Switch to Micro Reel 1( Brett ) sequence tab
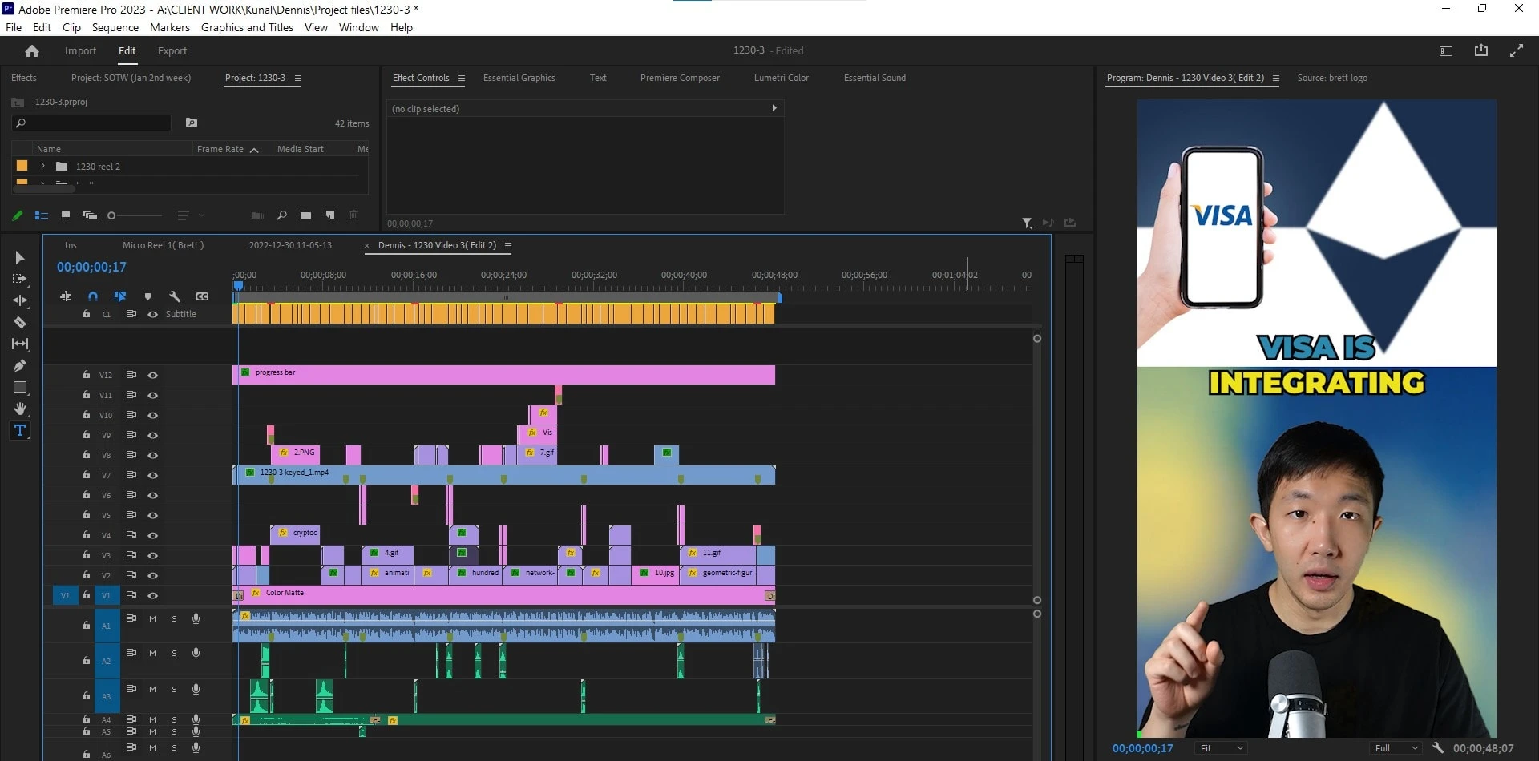Image resolution: width=1539 pixels, height=761 pixels. coord(163,245)
